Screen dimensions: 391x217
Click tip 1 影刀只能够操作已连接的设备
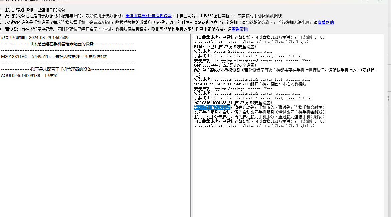(35, 10)
